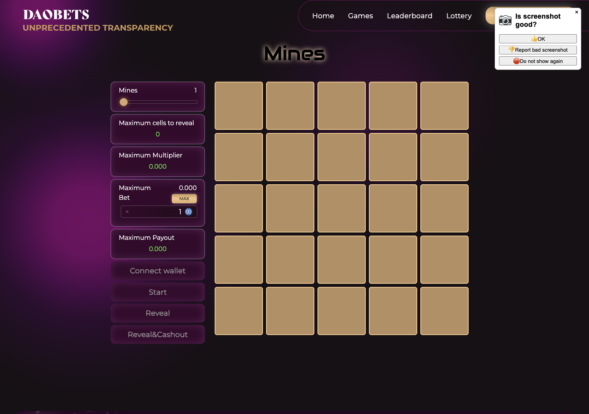Confirm screenshot with the OK button
The width and height of the screenshot is (589, 414).
(538, 39)
